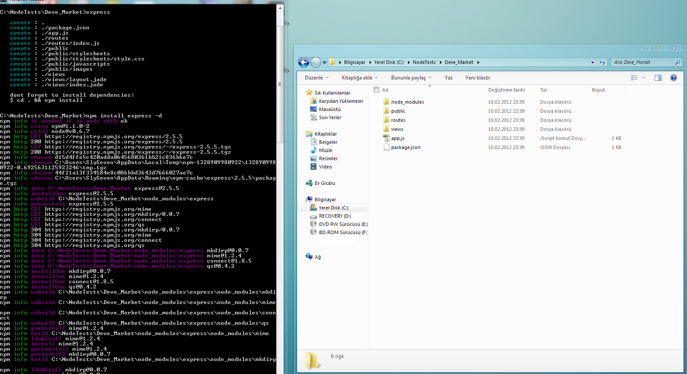Open the DVD RW Sürücüsü (E:) drive
Screen dimensions: 687x374
tap(343, 224)
